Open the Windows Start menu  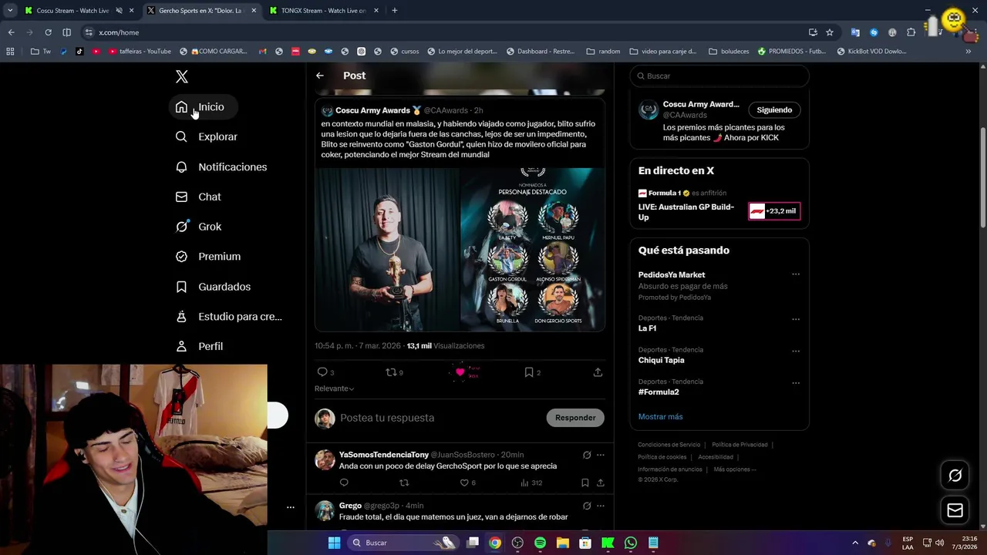click(x=334, y=543)
